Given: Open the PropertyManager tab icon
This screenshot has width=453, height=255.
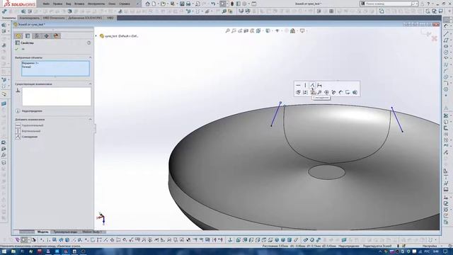Looking at the screenshot, I should pyautogui.click(x=28, y=36).
